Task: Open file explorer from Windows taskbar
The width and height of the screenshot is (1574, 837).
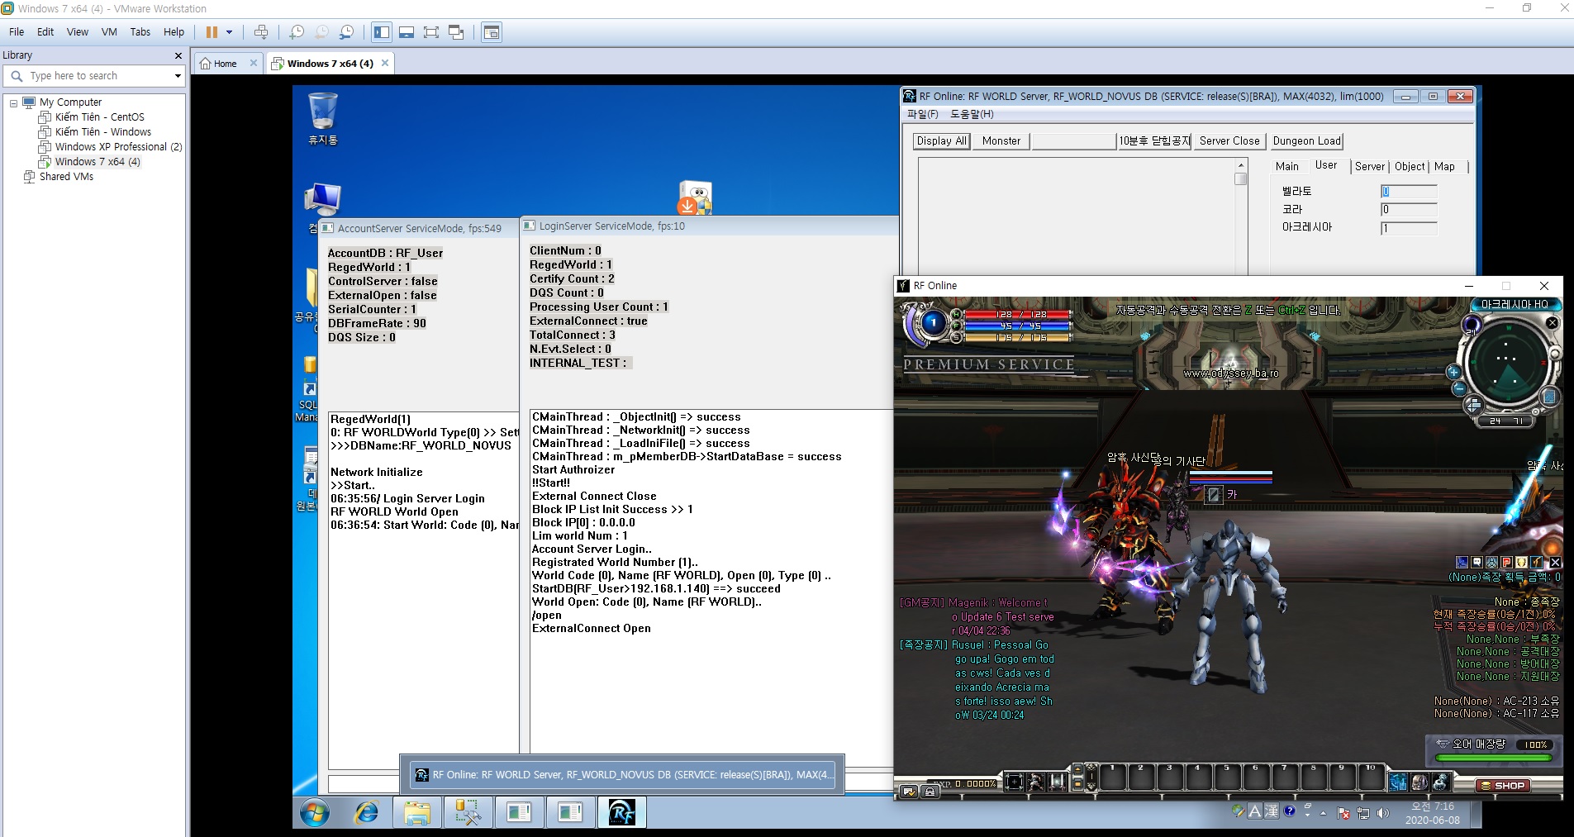Action: (417, 813)
